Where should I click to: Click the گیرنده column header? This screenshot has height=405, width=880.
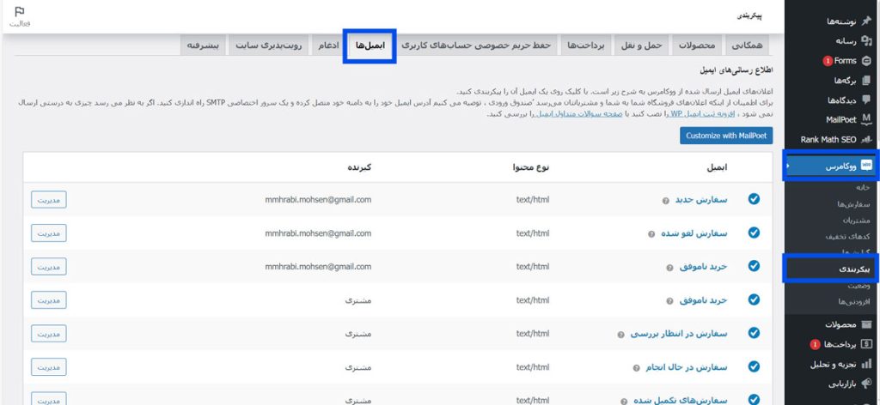tap(358, 167)
